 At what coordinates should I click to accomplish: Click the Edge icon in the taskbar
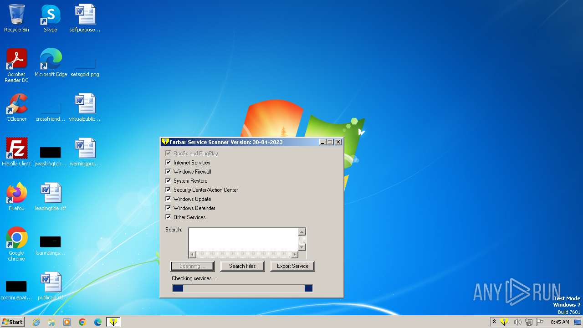[98, 322]
